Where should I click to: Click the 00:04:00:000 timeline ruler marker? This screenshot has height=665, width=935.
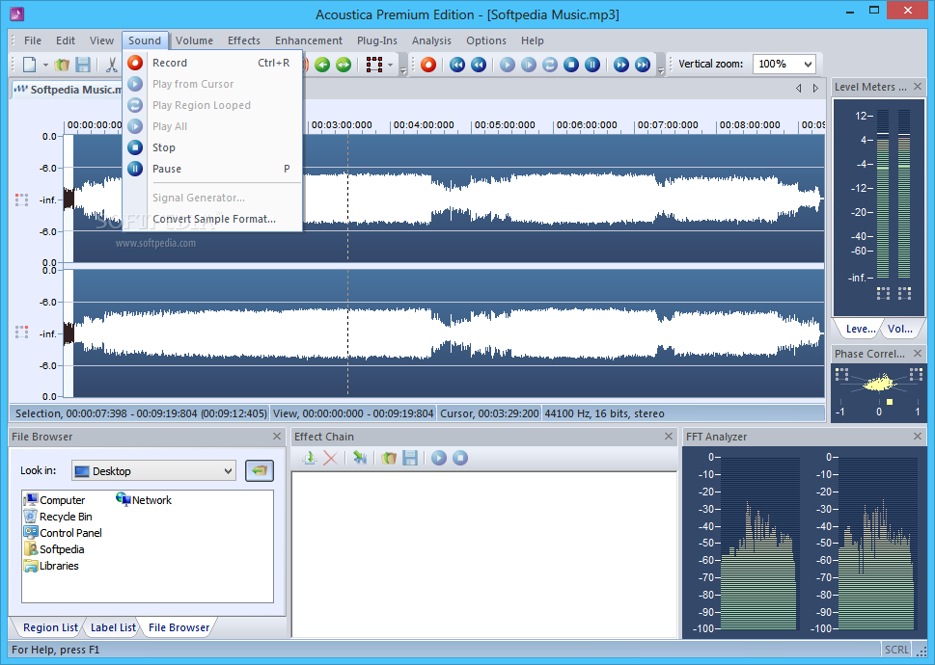pyautogui.click(x=424, y=125)
